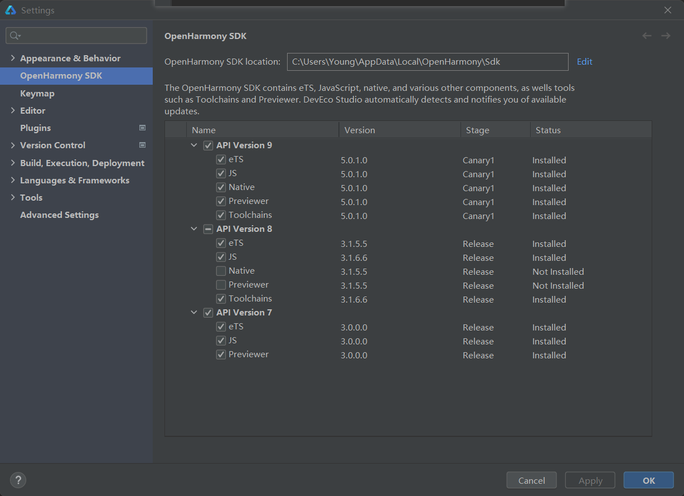684x496 pixels.
Task: Expand Build, Execution, Deployment section
Action: pos(13,163)
